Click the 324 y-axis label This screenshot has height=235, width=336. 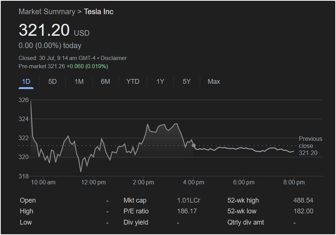coord(23,119)
